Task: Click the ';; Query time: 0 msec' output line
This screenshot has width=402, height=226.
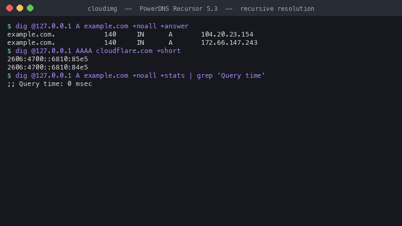Action: [x=50, y=84]
